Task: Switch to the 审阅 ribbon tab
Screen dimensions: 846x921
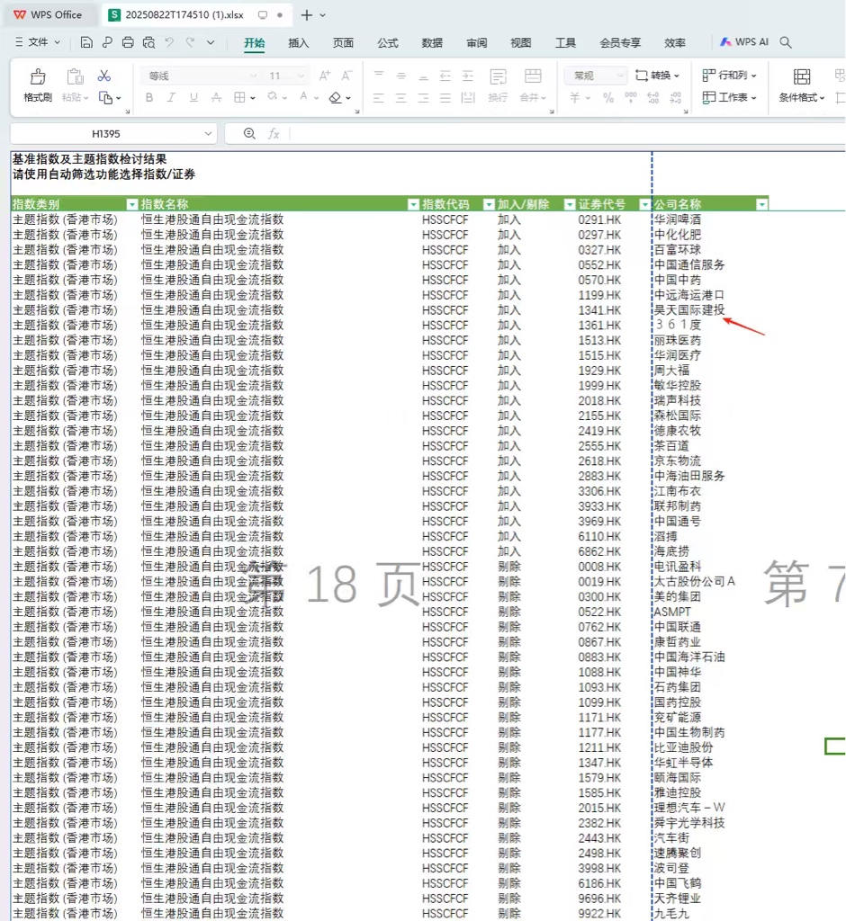Action: (x=476, y=43)
